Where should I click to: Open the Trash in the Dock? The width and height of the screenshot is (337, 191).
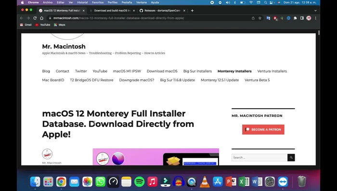click(x=301, y=181)
